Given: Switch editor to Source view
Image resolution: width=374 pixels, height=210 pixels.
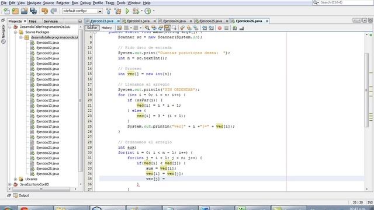Looking at the screenshot, I should pyautogui.click(x=92, y=28).
